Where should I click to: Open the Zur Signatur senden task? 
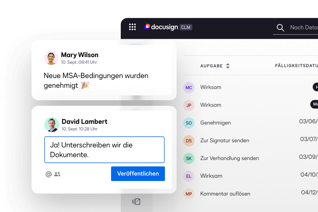tap(225, 141)
